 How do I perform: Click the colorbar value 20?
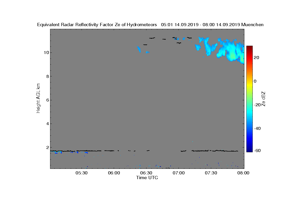pos(257,58)
